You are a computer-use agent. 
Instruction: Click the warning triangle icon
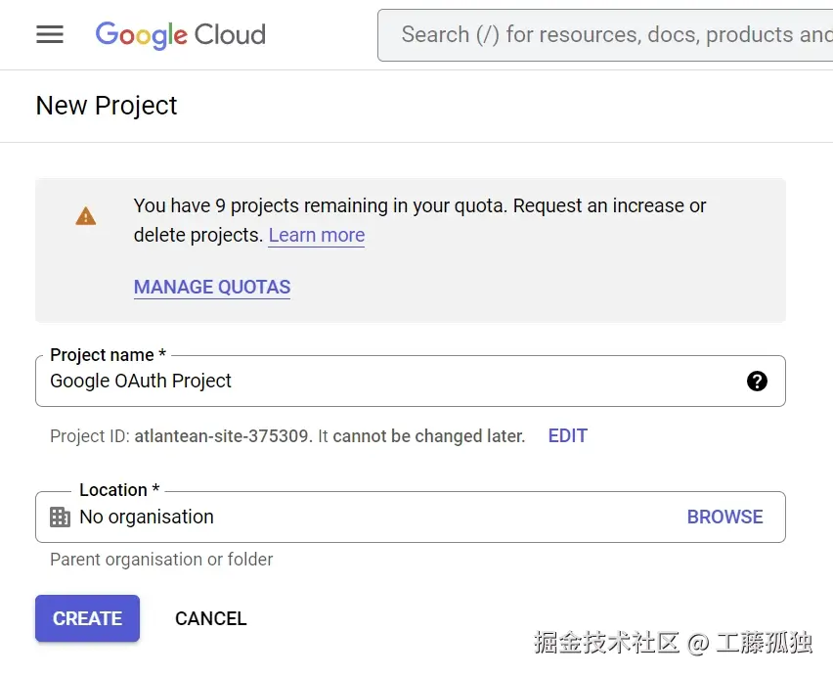(85, 216)
